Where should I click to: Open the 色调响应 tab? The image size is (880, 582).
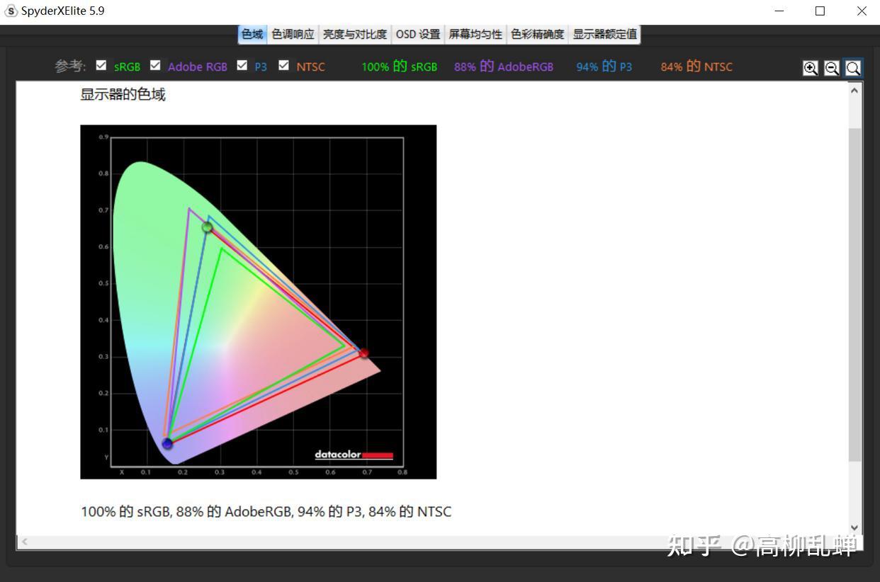tap(293, 34)
